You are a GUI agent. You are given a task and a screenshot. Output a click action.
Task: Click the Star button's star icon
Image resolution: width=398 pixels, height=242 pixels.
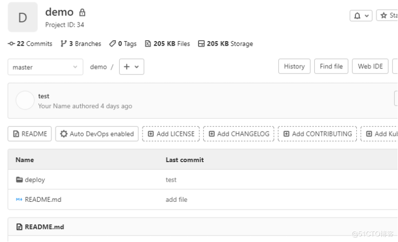[x=384, y=15]
